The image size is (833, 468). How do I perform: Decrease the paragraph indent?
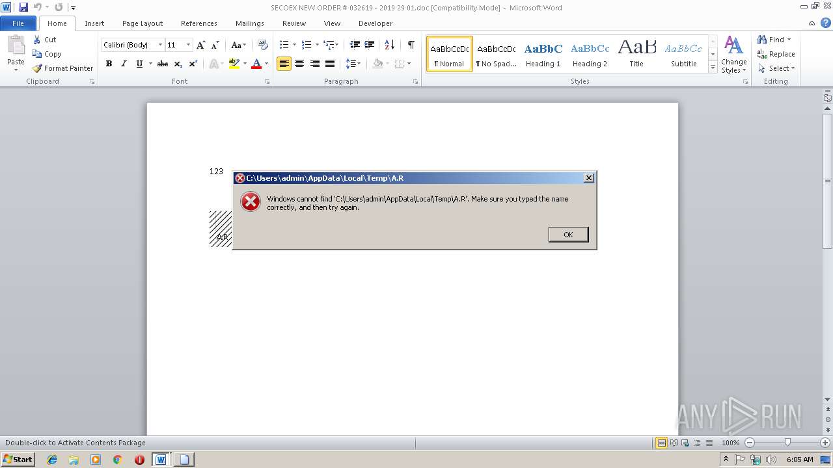pos(355,45)
